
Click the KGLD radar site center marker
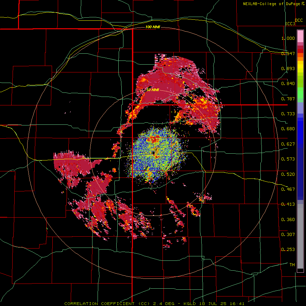154,153
